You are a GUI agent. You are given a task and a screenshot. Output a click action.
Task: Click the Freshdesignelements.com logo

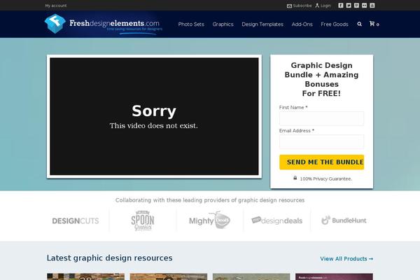(x=104, y=24)
